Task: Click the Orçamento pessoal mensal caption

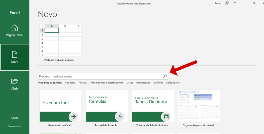Action: 198,125
